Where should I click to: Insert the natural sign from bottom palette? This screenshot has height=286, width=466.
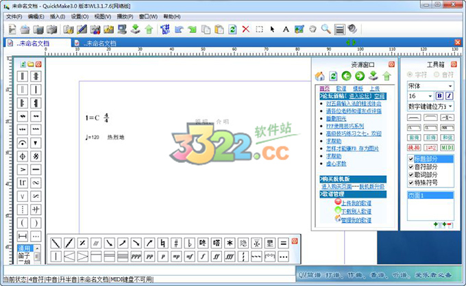click(x=162, y=242)
